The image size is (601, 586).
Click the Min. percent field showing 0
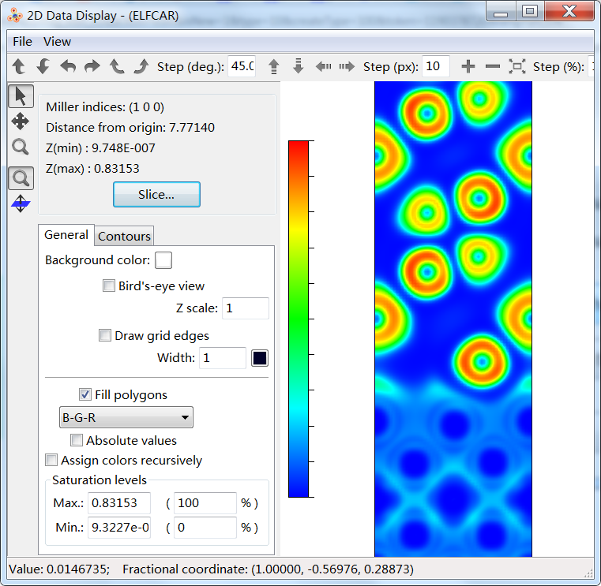(205, 528)
